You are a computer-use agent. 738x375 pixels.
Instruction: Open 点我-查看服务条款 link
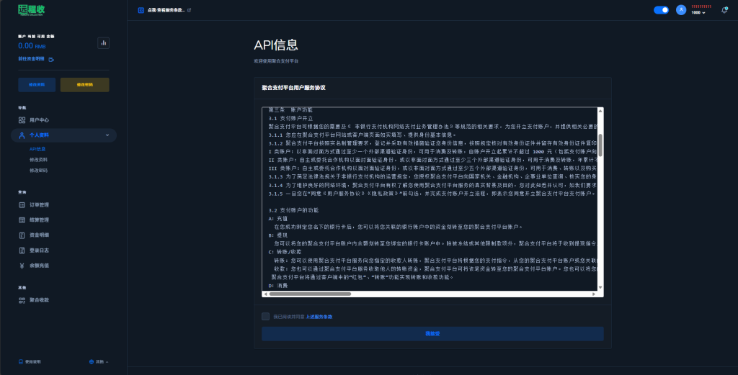166,10
